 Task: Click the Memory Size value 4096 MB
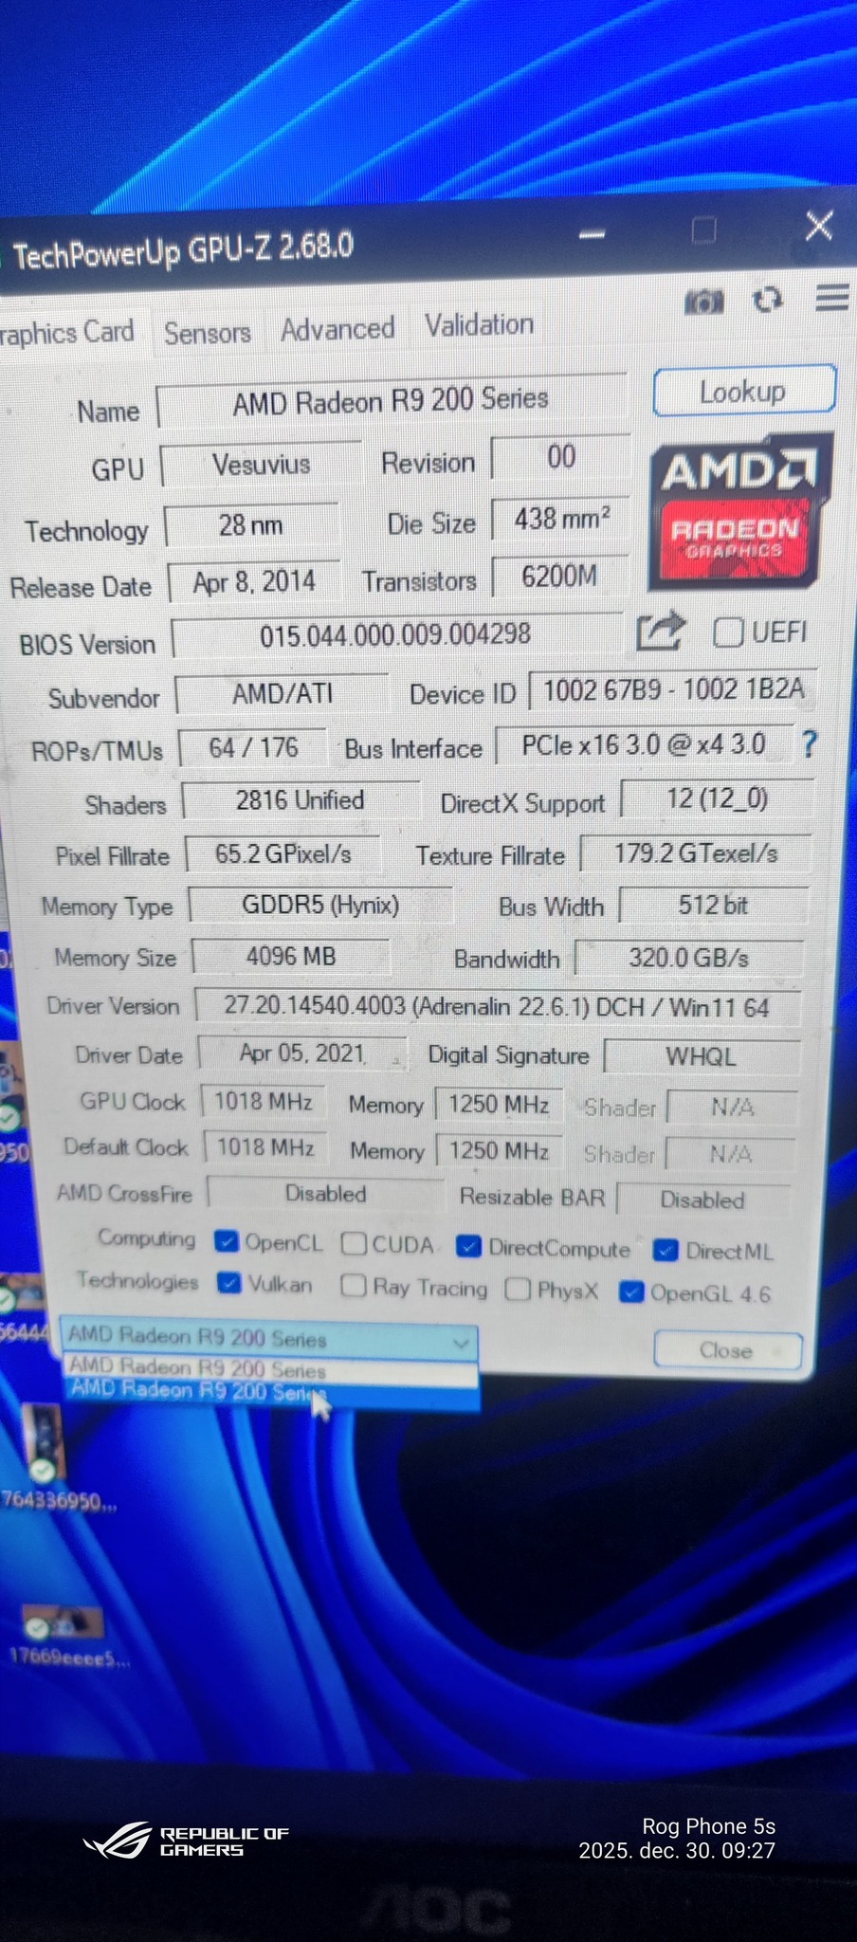[x=290, y=957]
